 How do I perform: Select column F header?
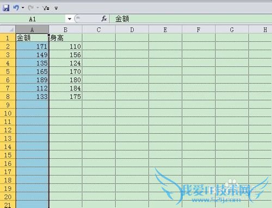click(x=199, y=29)
